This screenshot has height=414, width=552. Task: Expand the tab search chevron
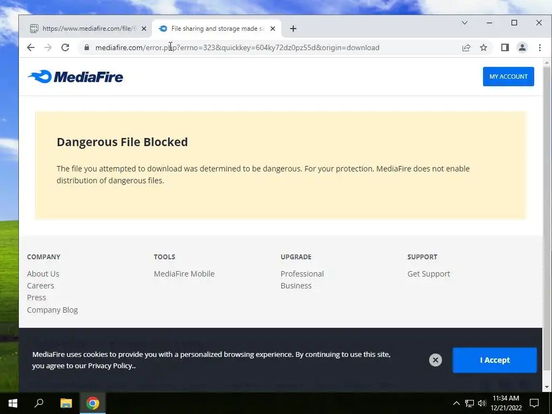[465, 23]
